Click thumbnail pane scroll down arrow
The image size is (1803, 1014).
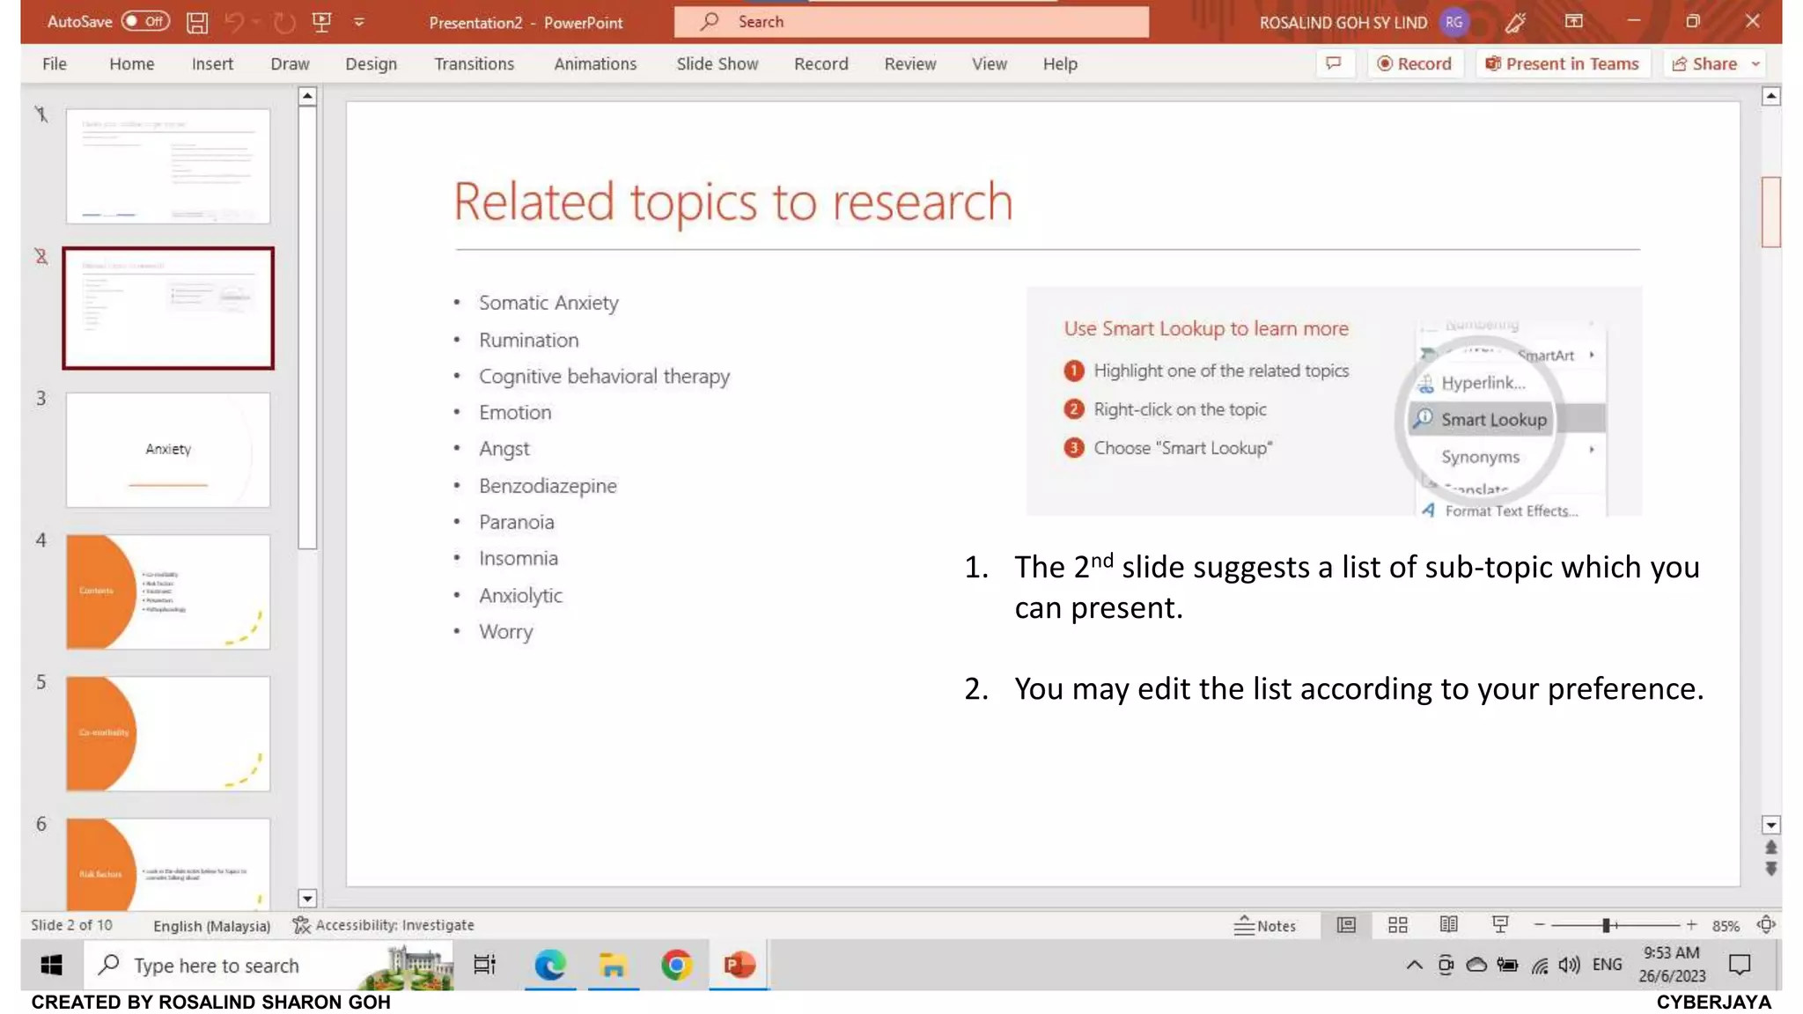coord(307,899)
